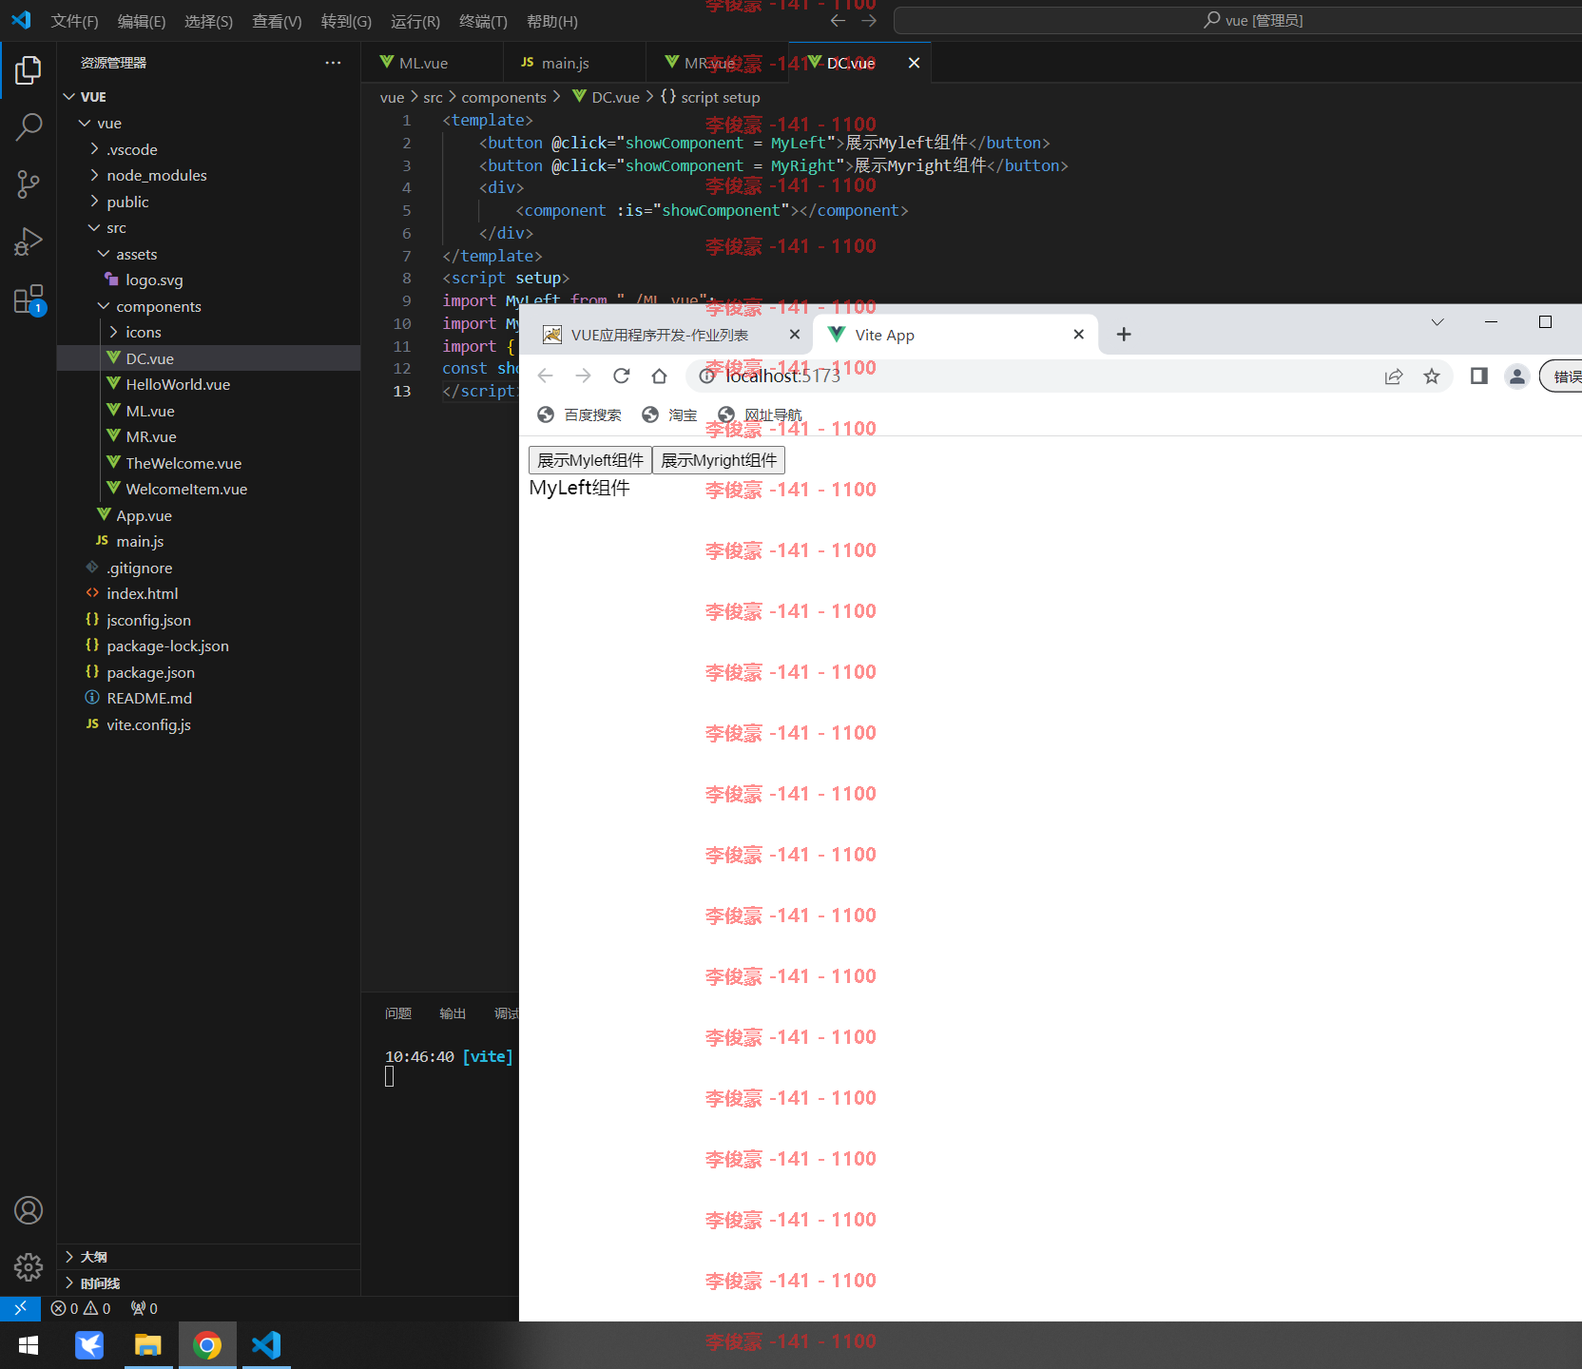Toggle the Chrome side panel
Image resolution: width=1582 pixels, height=1369 pixels.
coord(1478,376)
